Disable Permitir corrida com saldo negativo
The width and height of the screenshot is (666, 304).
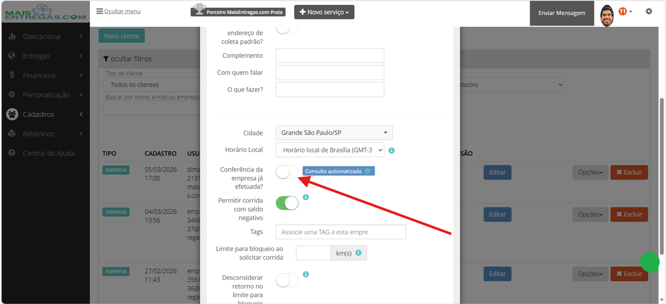[287, 203]
